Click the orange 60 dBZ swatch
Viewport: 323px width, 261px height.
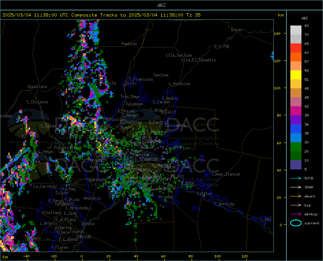(x=296, y=57)
